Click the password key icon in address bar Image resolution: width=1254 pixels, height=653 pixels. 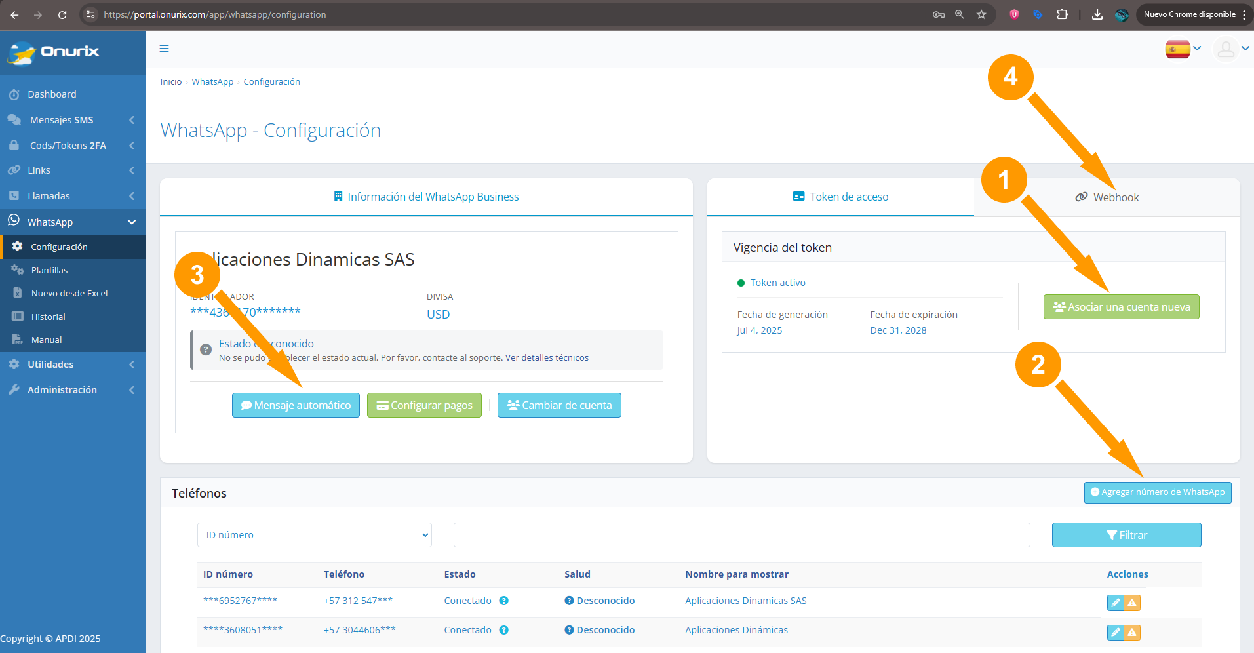(x=939, y=14)
